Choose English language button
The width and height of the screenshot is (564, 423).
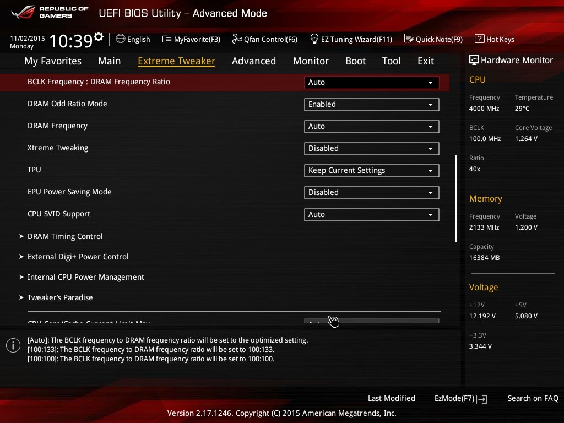133,39
